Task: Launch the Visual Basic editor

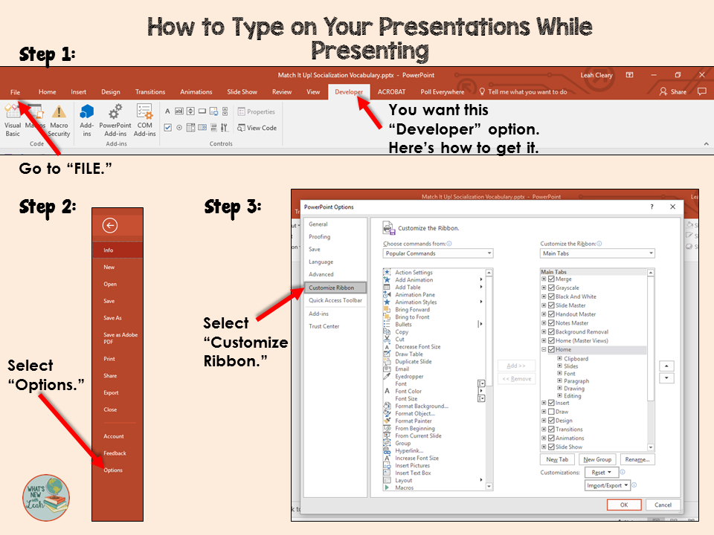Action: [x=13, y=120]
